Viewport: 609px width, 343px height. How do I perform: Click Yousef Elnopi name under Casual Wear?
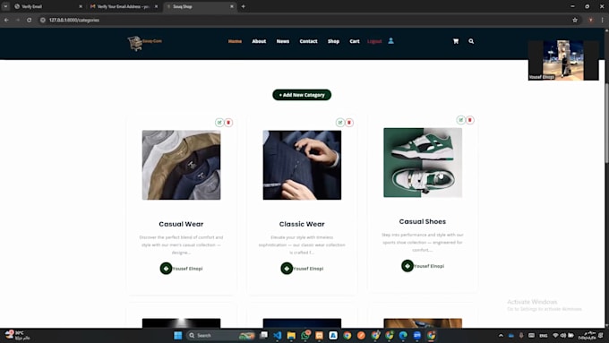[187, 269]
